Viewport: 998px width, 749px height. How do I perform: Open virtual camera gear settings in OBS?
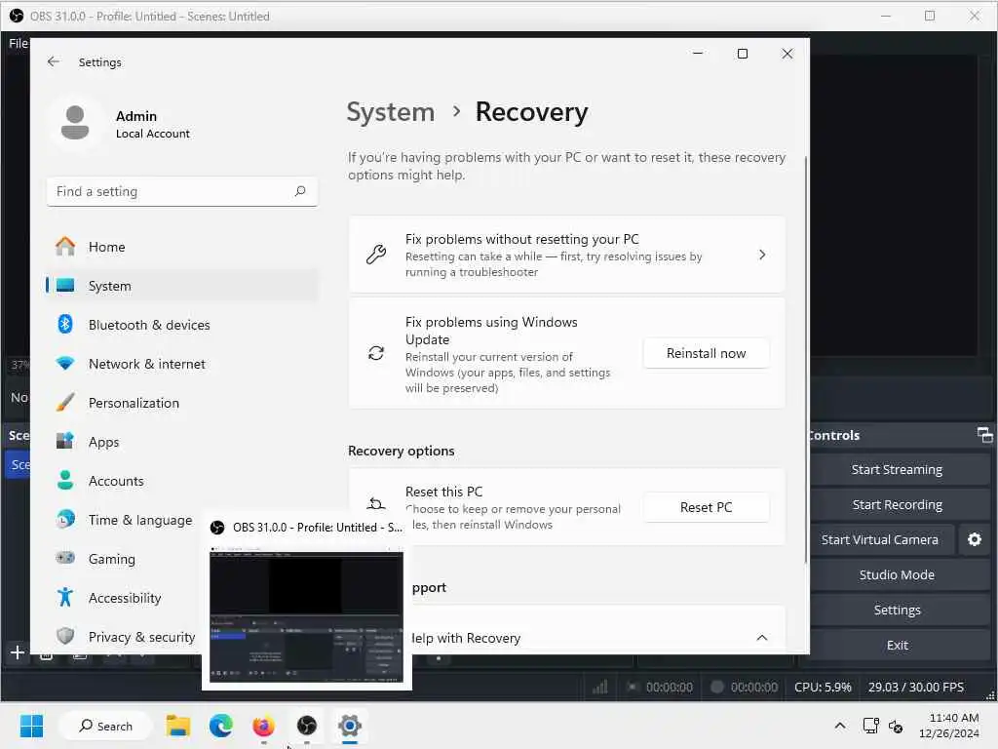point(975,540)
